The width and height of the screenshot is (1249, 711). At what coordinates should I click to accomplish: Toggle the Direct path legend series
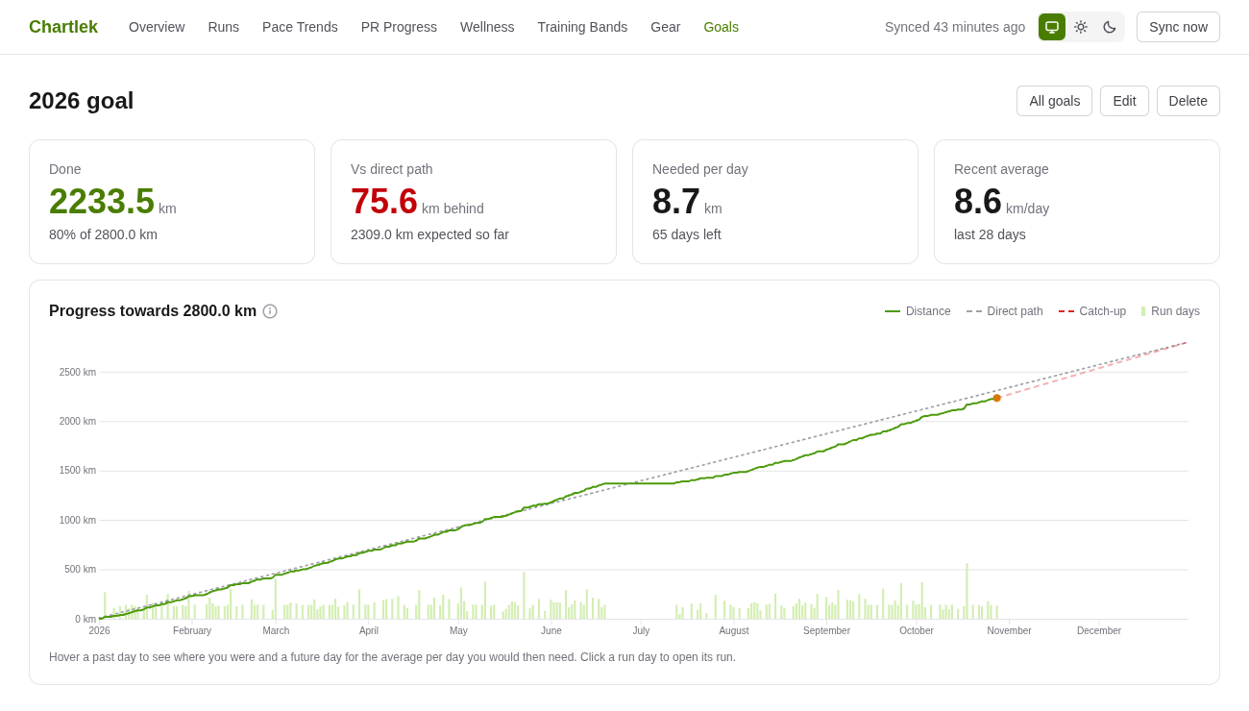tap(1005, 311)
